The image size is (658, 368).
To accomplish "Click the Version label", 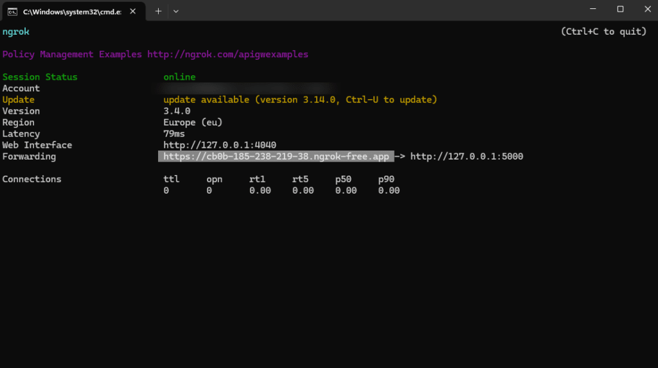I will [x=21, y=111].
